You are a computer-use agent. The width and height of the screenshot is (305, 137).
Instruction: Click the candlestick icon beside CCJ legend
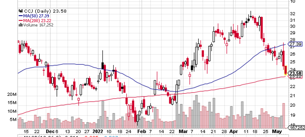pos(21,11)
